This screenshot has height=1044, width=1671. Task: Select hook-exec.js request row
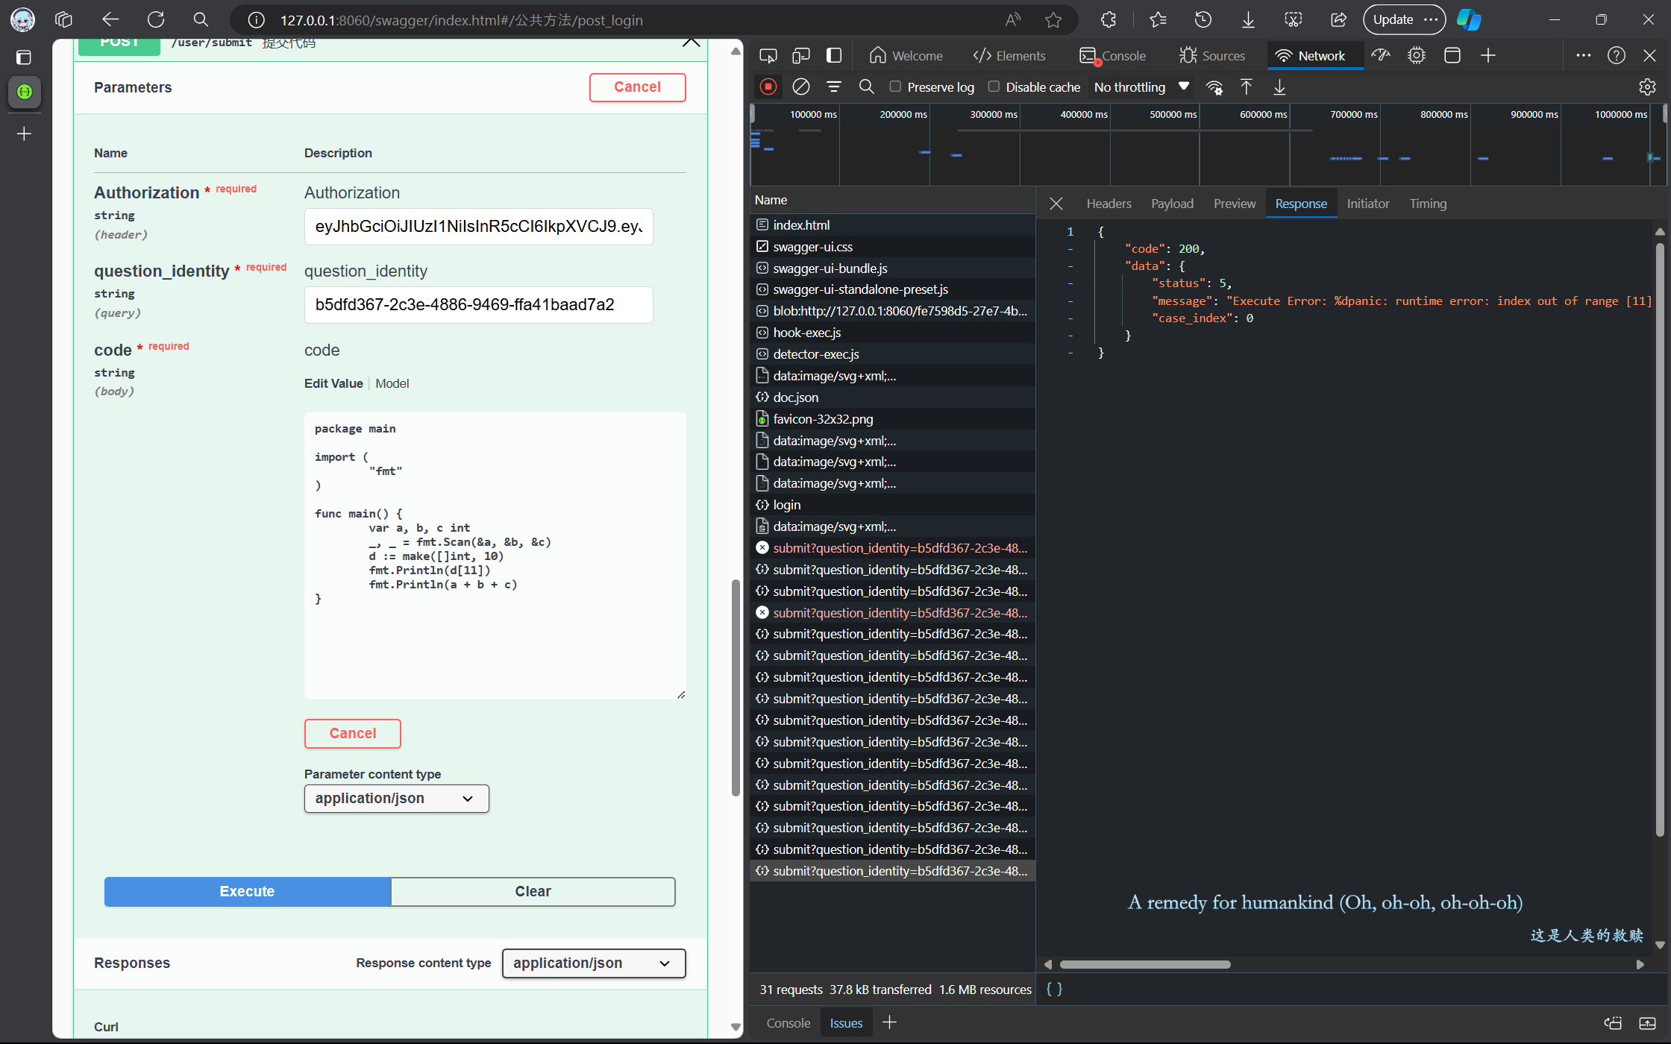click(892, 333)
